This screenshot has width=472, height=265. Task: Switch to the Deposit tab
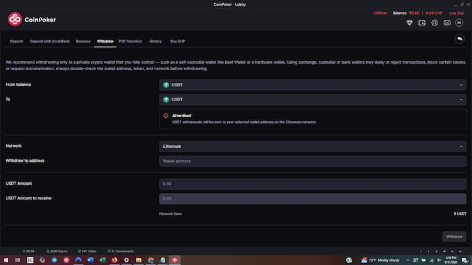(17, 41)
